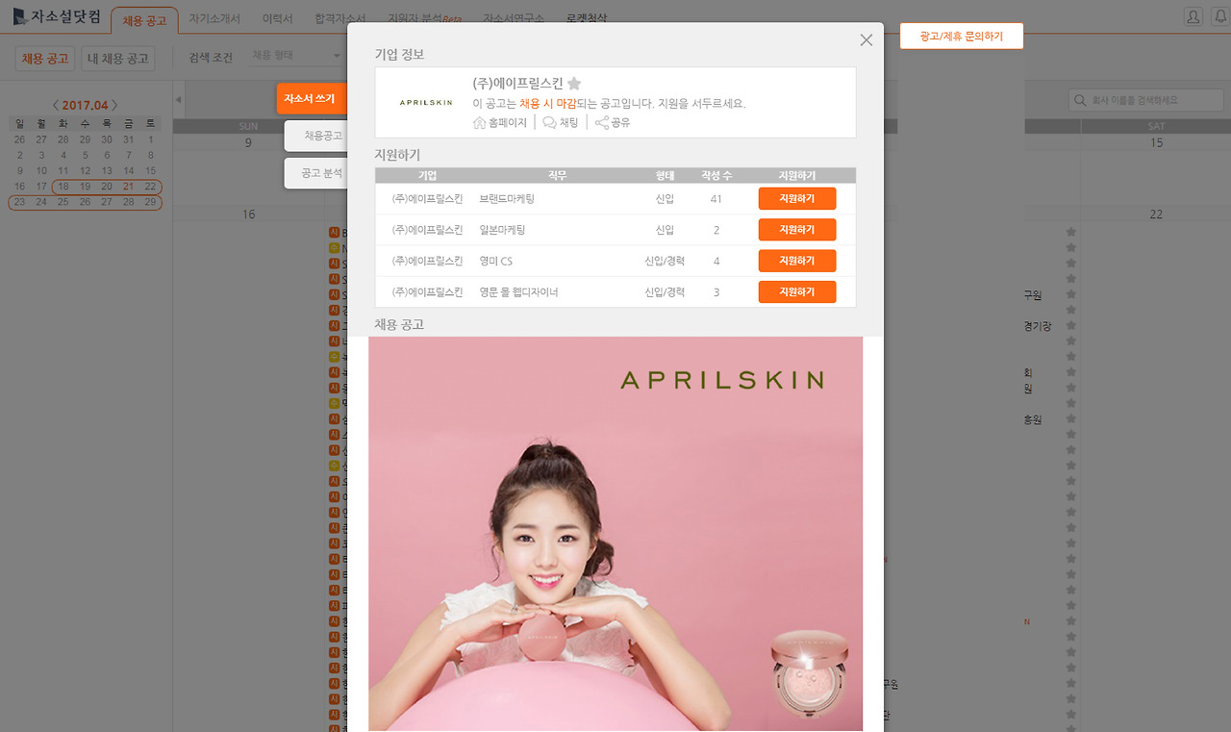Image resolution: width=1231 pixels, height=732 pixels.
Task: Select the 채용 공고 filter button
Action: [x=45, y=59]
